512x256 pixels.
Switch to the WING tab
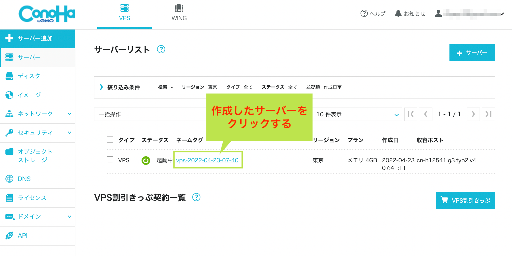[x=179, y=12]
